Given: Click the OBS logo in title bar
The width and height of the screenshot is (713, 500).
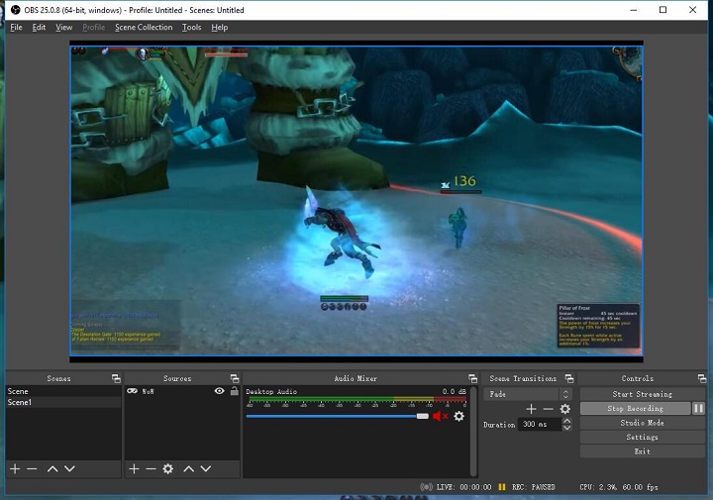Looking at the screenshot, I should pyautogui.click(x=16, y=10).
